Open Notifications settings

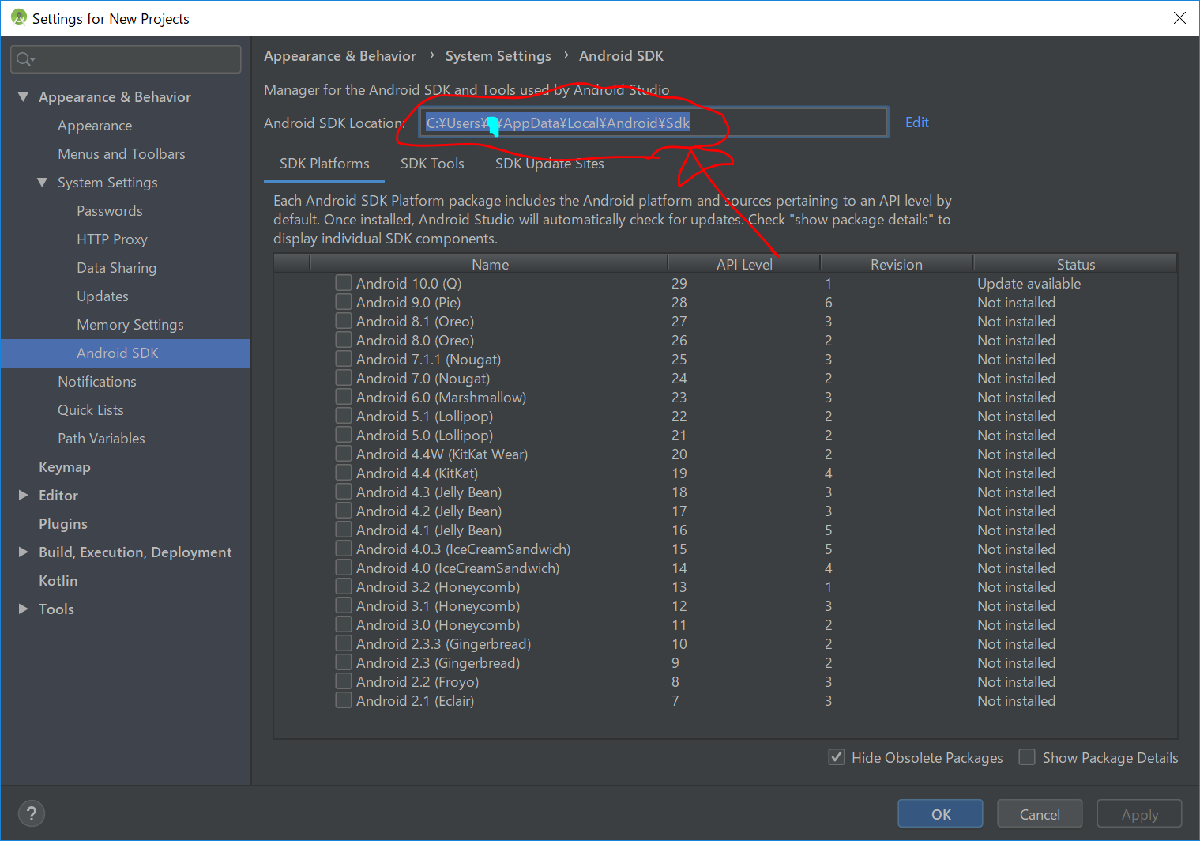pos(96,382)
